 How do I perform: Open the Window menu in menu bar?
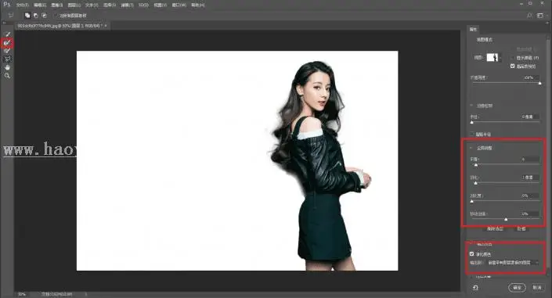pyautogui.click(x=179, y=5)
